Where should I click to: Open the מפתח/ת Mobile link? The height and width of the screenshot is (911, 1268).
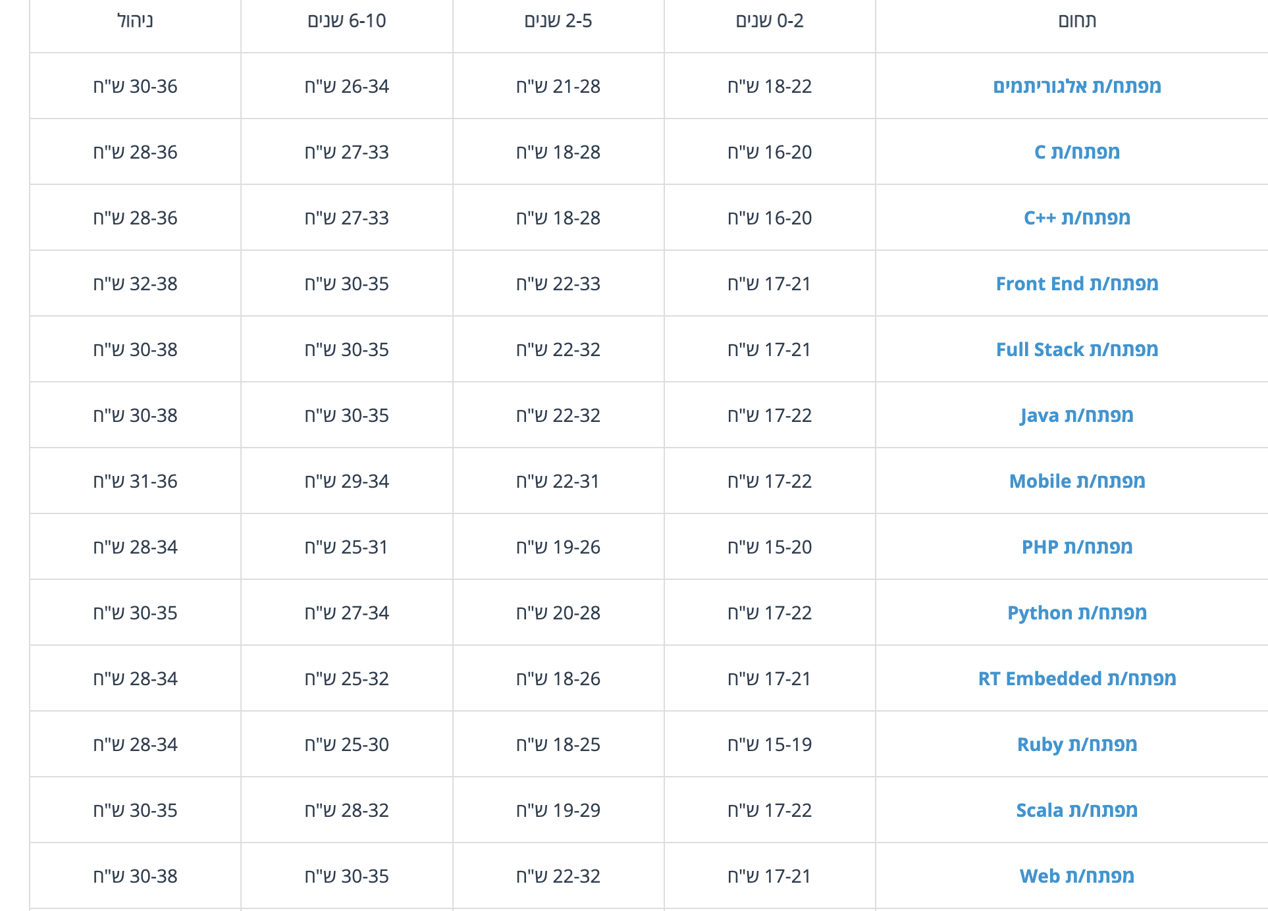click(x=1076, y=481)
